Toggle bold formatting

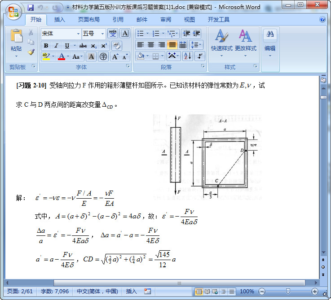coord(46,46)
